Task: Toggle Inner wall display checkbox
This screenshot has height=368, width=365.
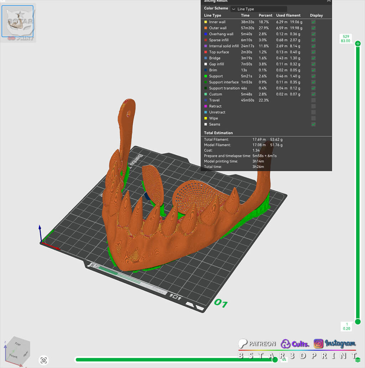Action: coord(313,22)
